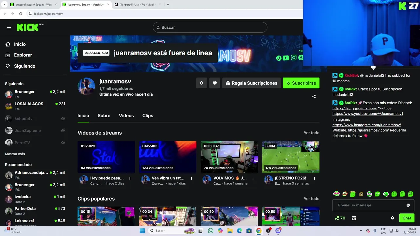Open LOSALALACOS channel in the sidebar
The height and width of the screenshot is (236, 420).
(35, 106)
